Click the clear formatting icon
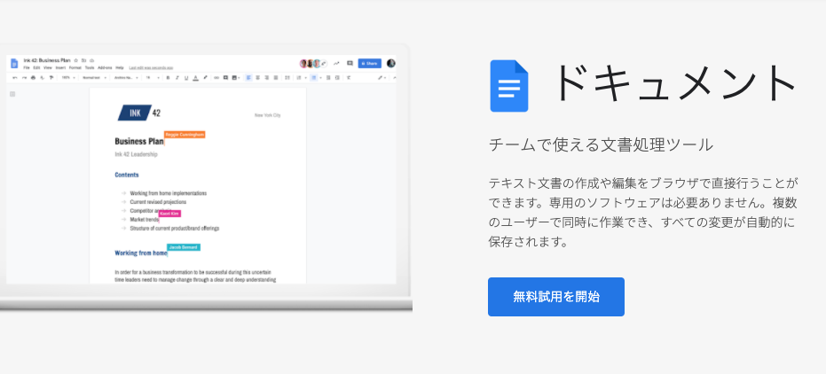This screenshot has height=374, width=826. click(x=349, y=78)
